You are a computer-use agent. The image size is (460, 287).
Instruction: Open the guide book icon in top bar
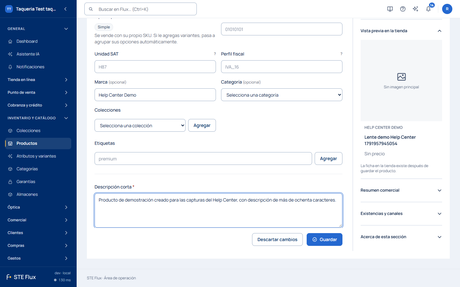[x=390, y=9]
